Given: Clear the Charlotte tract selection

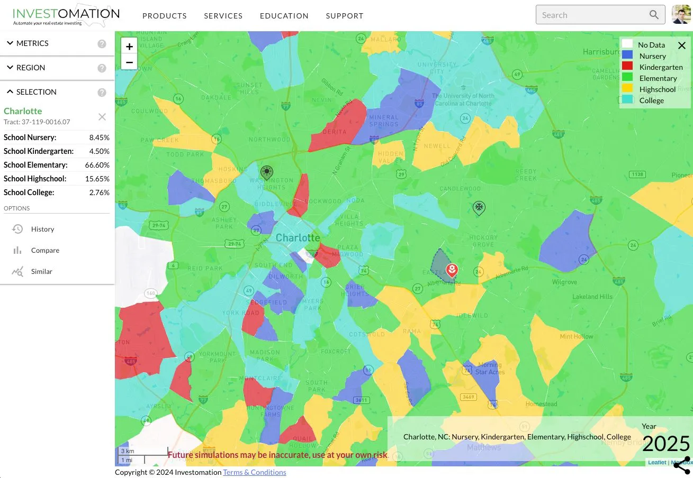Looking at the screenshot, I should (102, 117).
